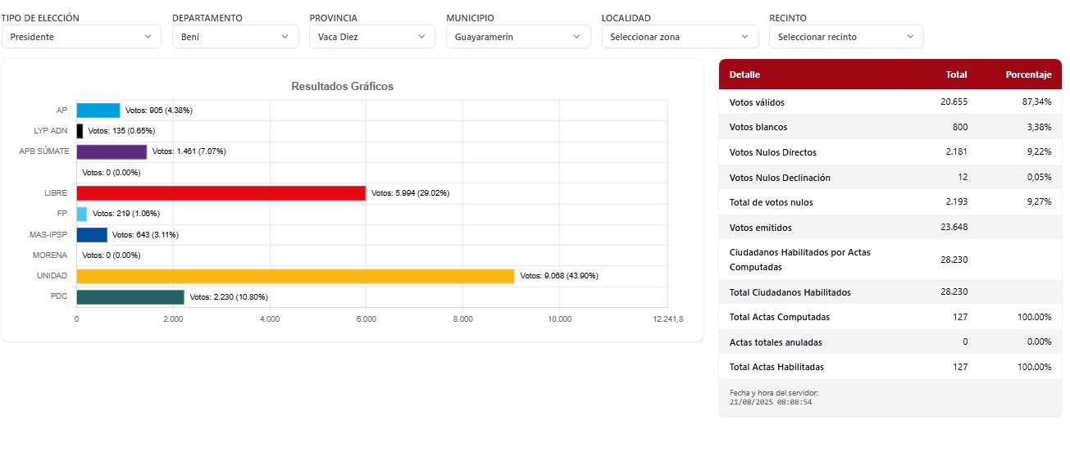Click the red LIBRE bar

click(221, 193)
